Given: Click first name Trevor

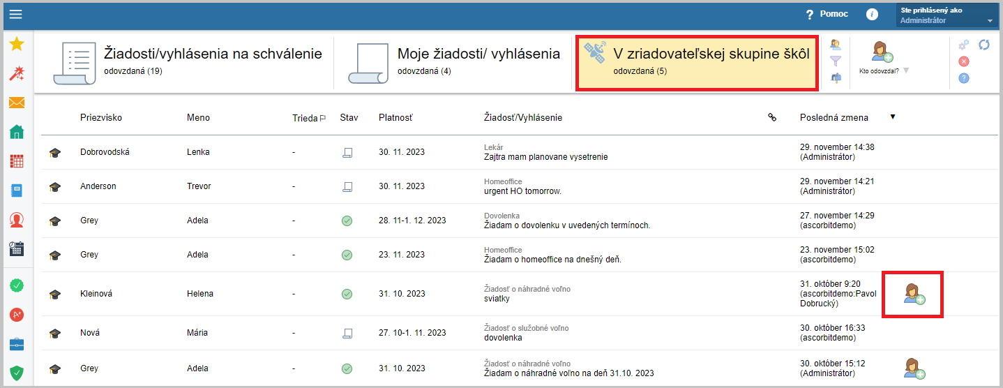Looking at the screenshot, I should (199, 186).
